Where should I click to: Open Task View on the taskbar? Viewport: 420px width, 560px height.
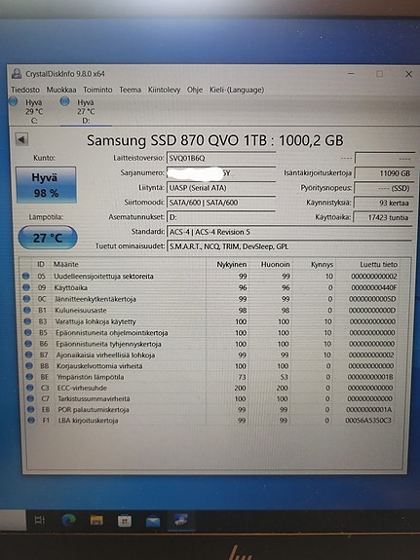[x=39, y=520]
